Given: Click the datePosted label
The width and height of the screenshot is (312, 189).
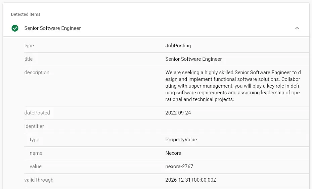Looking at the screenshot, I should pyautogui.click(x=37, y=113).
